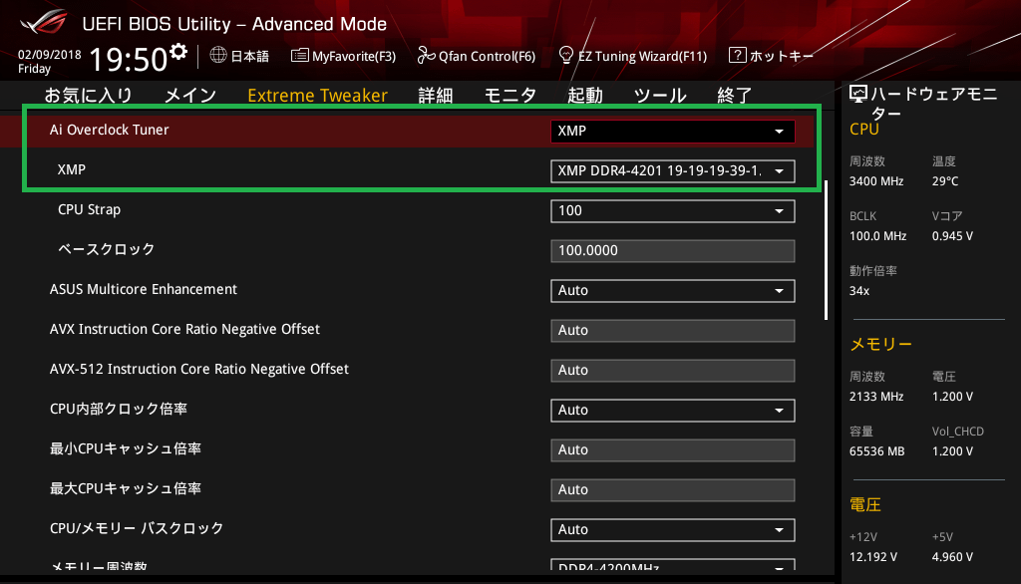
Task: Select the AVX-512 Instruction Core Ratio label
Action: click(199, 369)
